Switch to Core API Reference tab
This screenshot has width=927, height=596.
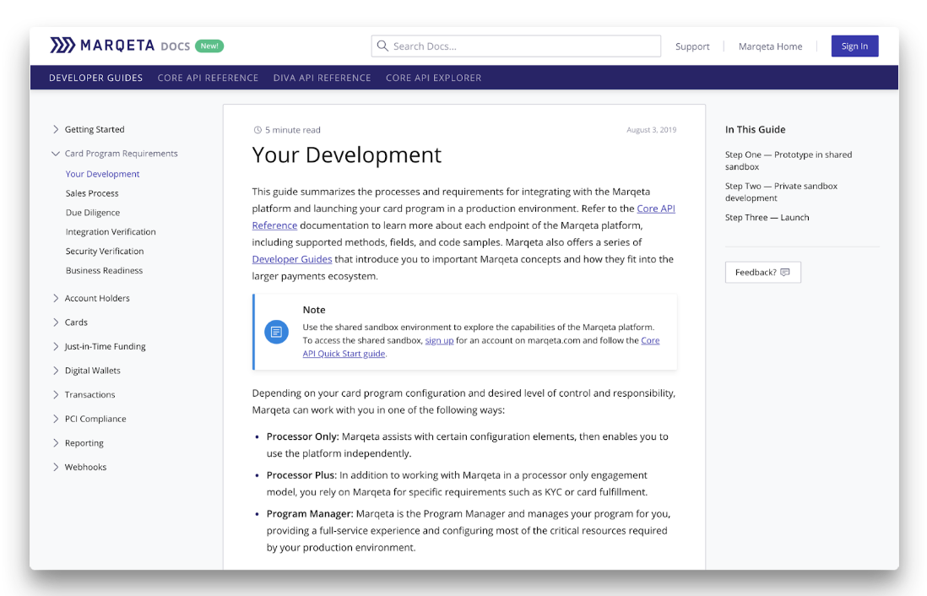[x=208, y=78]
